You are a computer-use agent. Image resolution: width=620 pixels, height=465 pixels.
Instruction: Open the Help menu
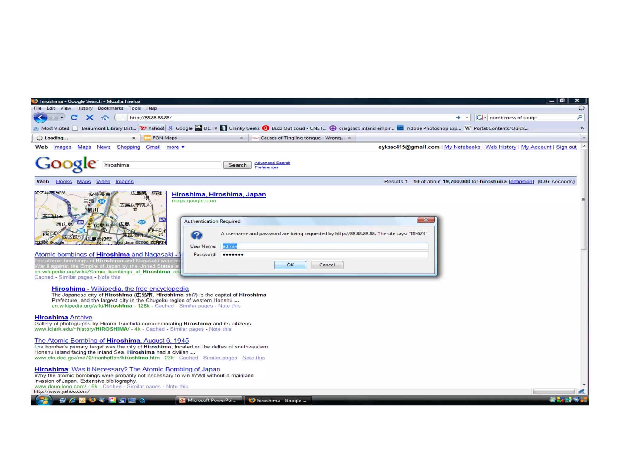point(151,108)
